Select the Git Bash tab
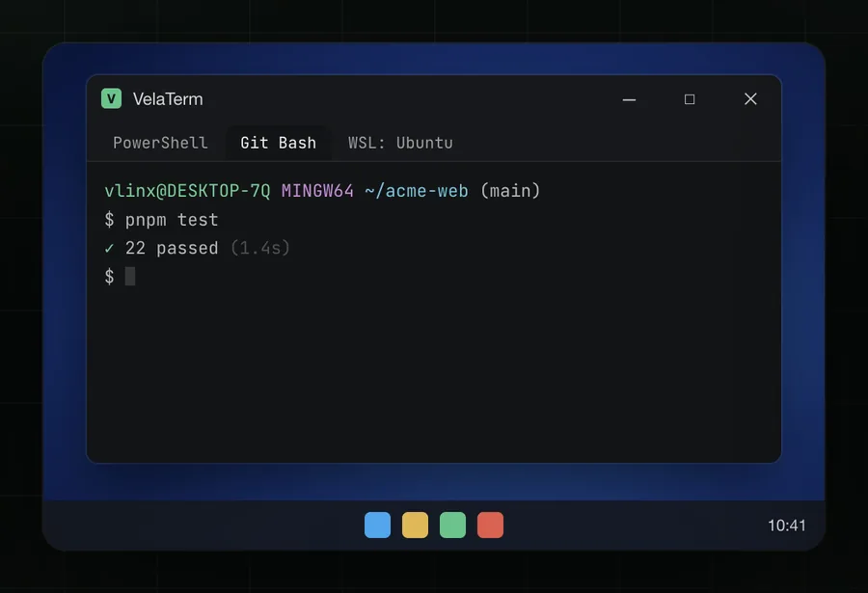This screenshot has width=868, height=593. point(278,143)
